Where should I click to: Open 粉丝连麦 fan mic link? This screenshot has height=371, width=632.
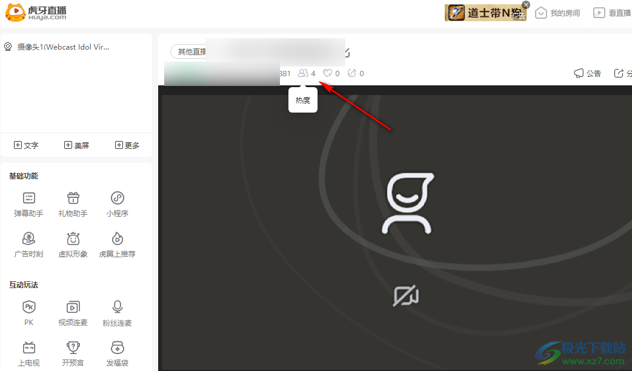click(x=118, y=314)
